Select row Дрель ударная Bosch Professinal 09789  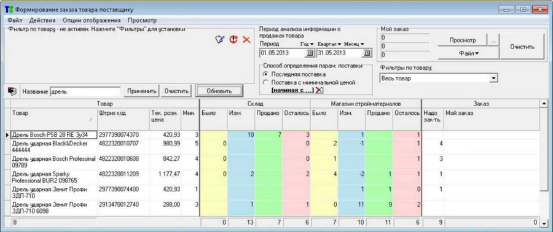click(x=54, y=162)
